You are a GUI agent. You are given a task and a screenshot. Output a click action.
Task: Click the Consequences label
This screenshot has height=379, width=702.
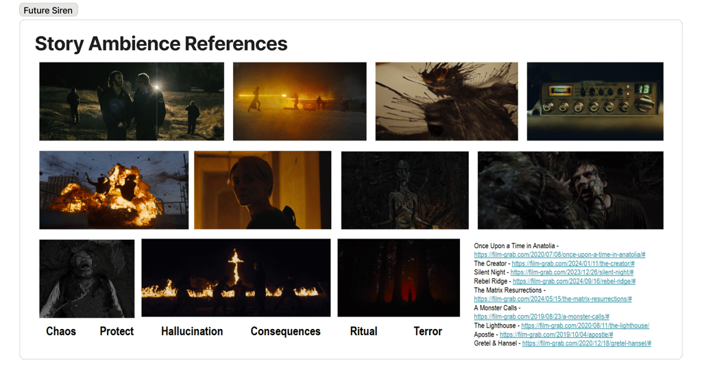pyautogui.click(x=286, y=331)
